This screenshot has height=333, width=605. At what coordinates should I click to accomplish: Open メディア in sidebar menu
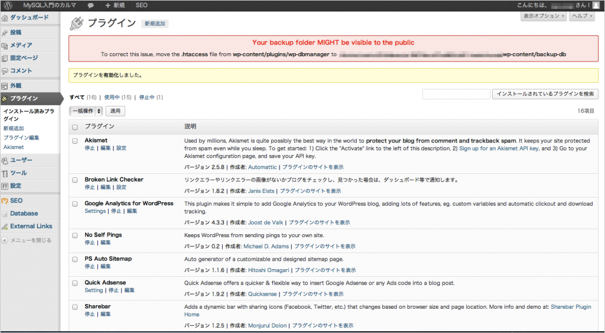click(x=21, y=45)
